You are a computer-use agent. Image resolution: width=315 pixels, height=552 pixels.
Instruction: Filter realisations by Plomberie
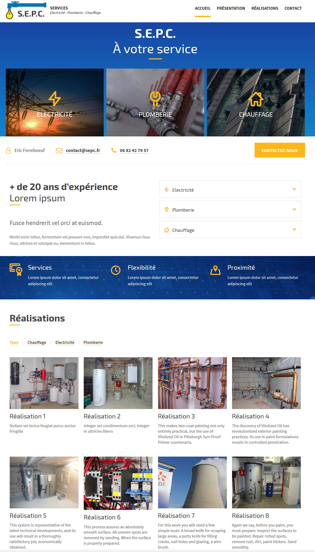(x=93, y=343)
